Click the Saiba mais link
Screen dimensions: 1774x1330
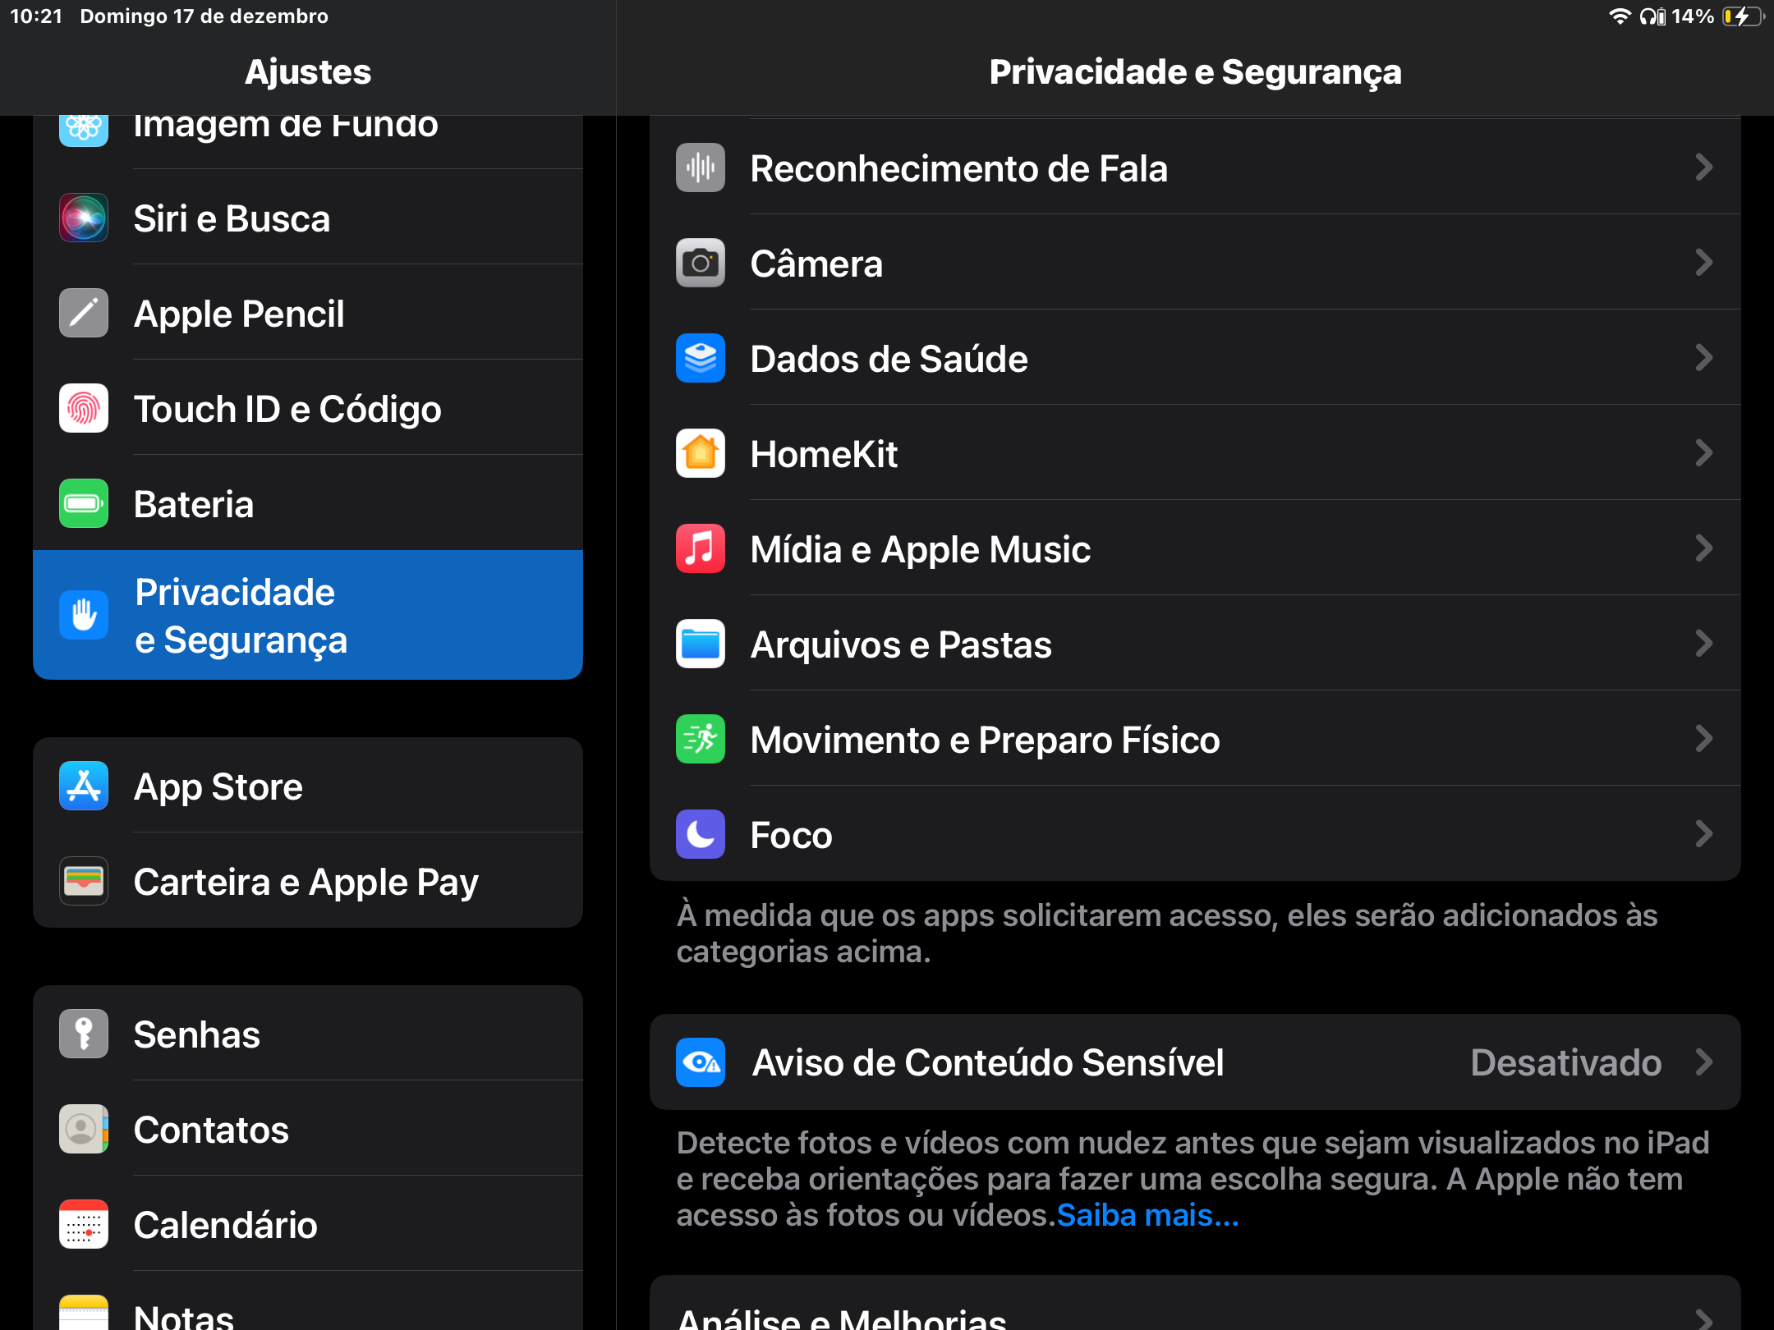coord(1147,1215)
